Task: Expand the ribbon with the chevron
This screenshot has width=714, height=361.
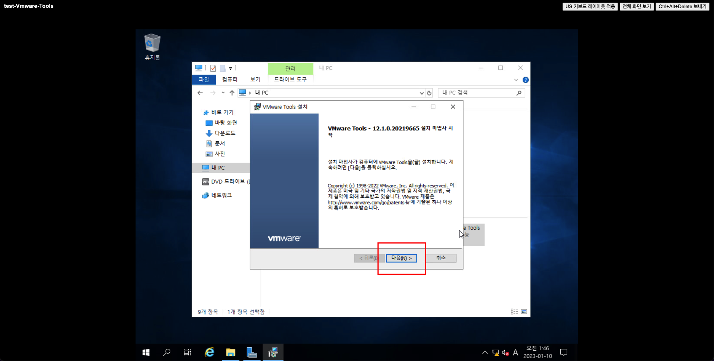Action: click(516, 80)
